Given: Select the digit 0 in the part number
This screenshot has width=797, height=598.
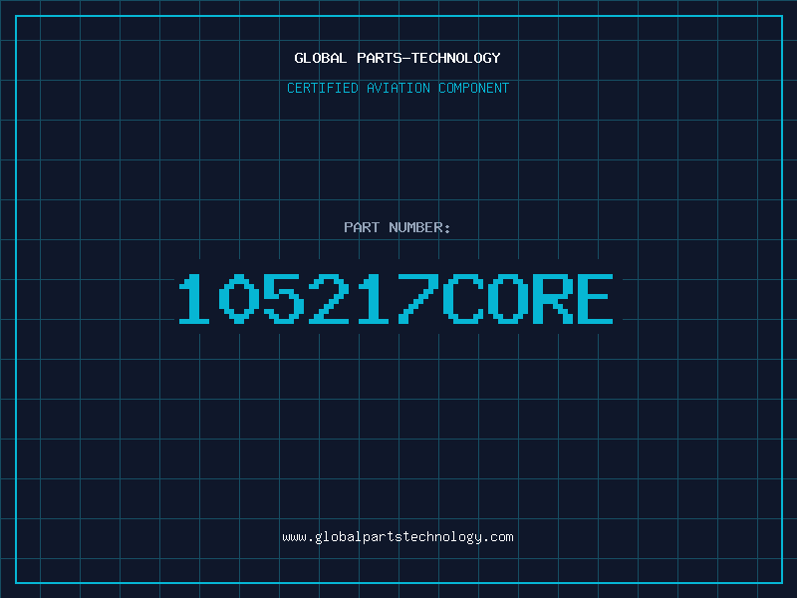Looking at the screenshot, I should [x=239, y=299].
